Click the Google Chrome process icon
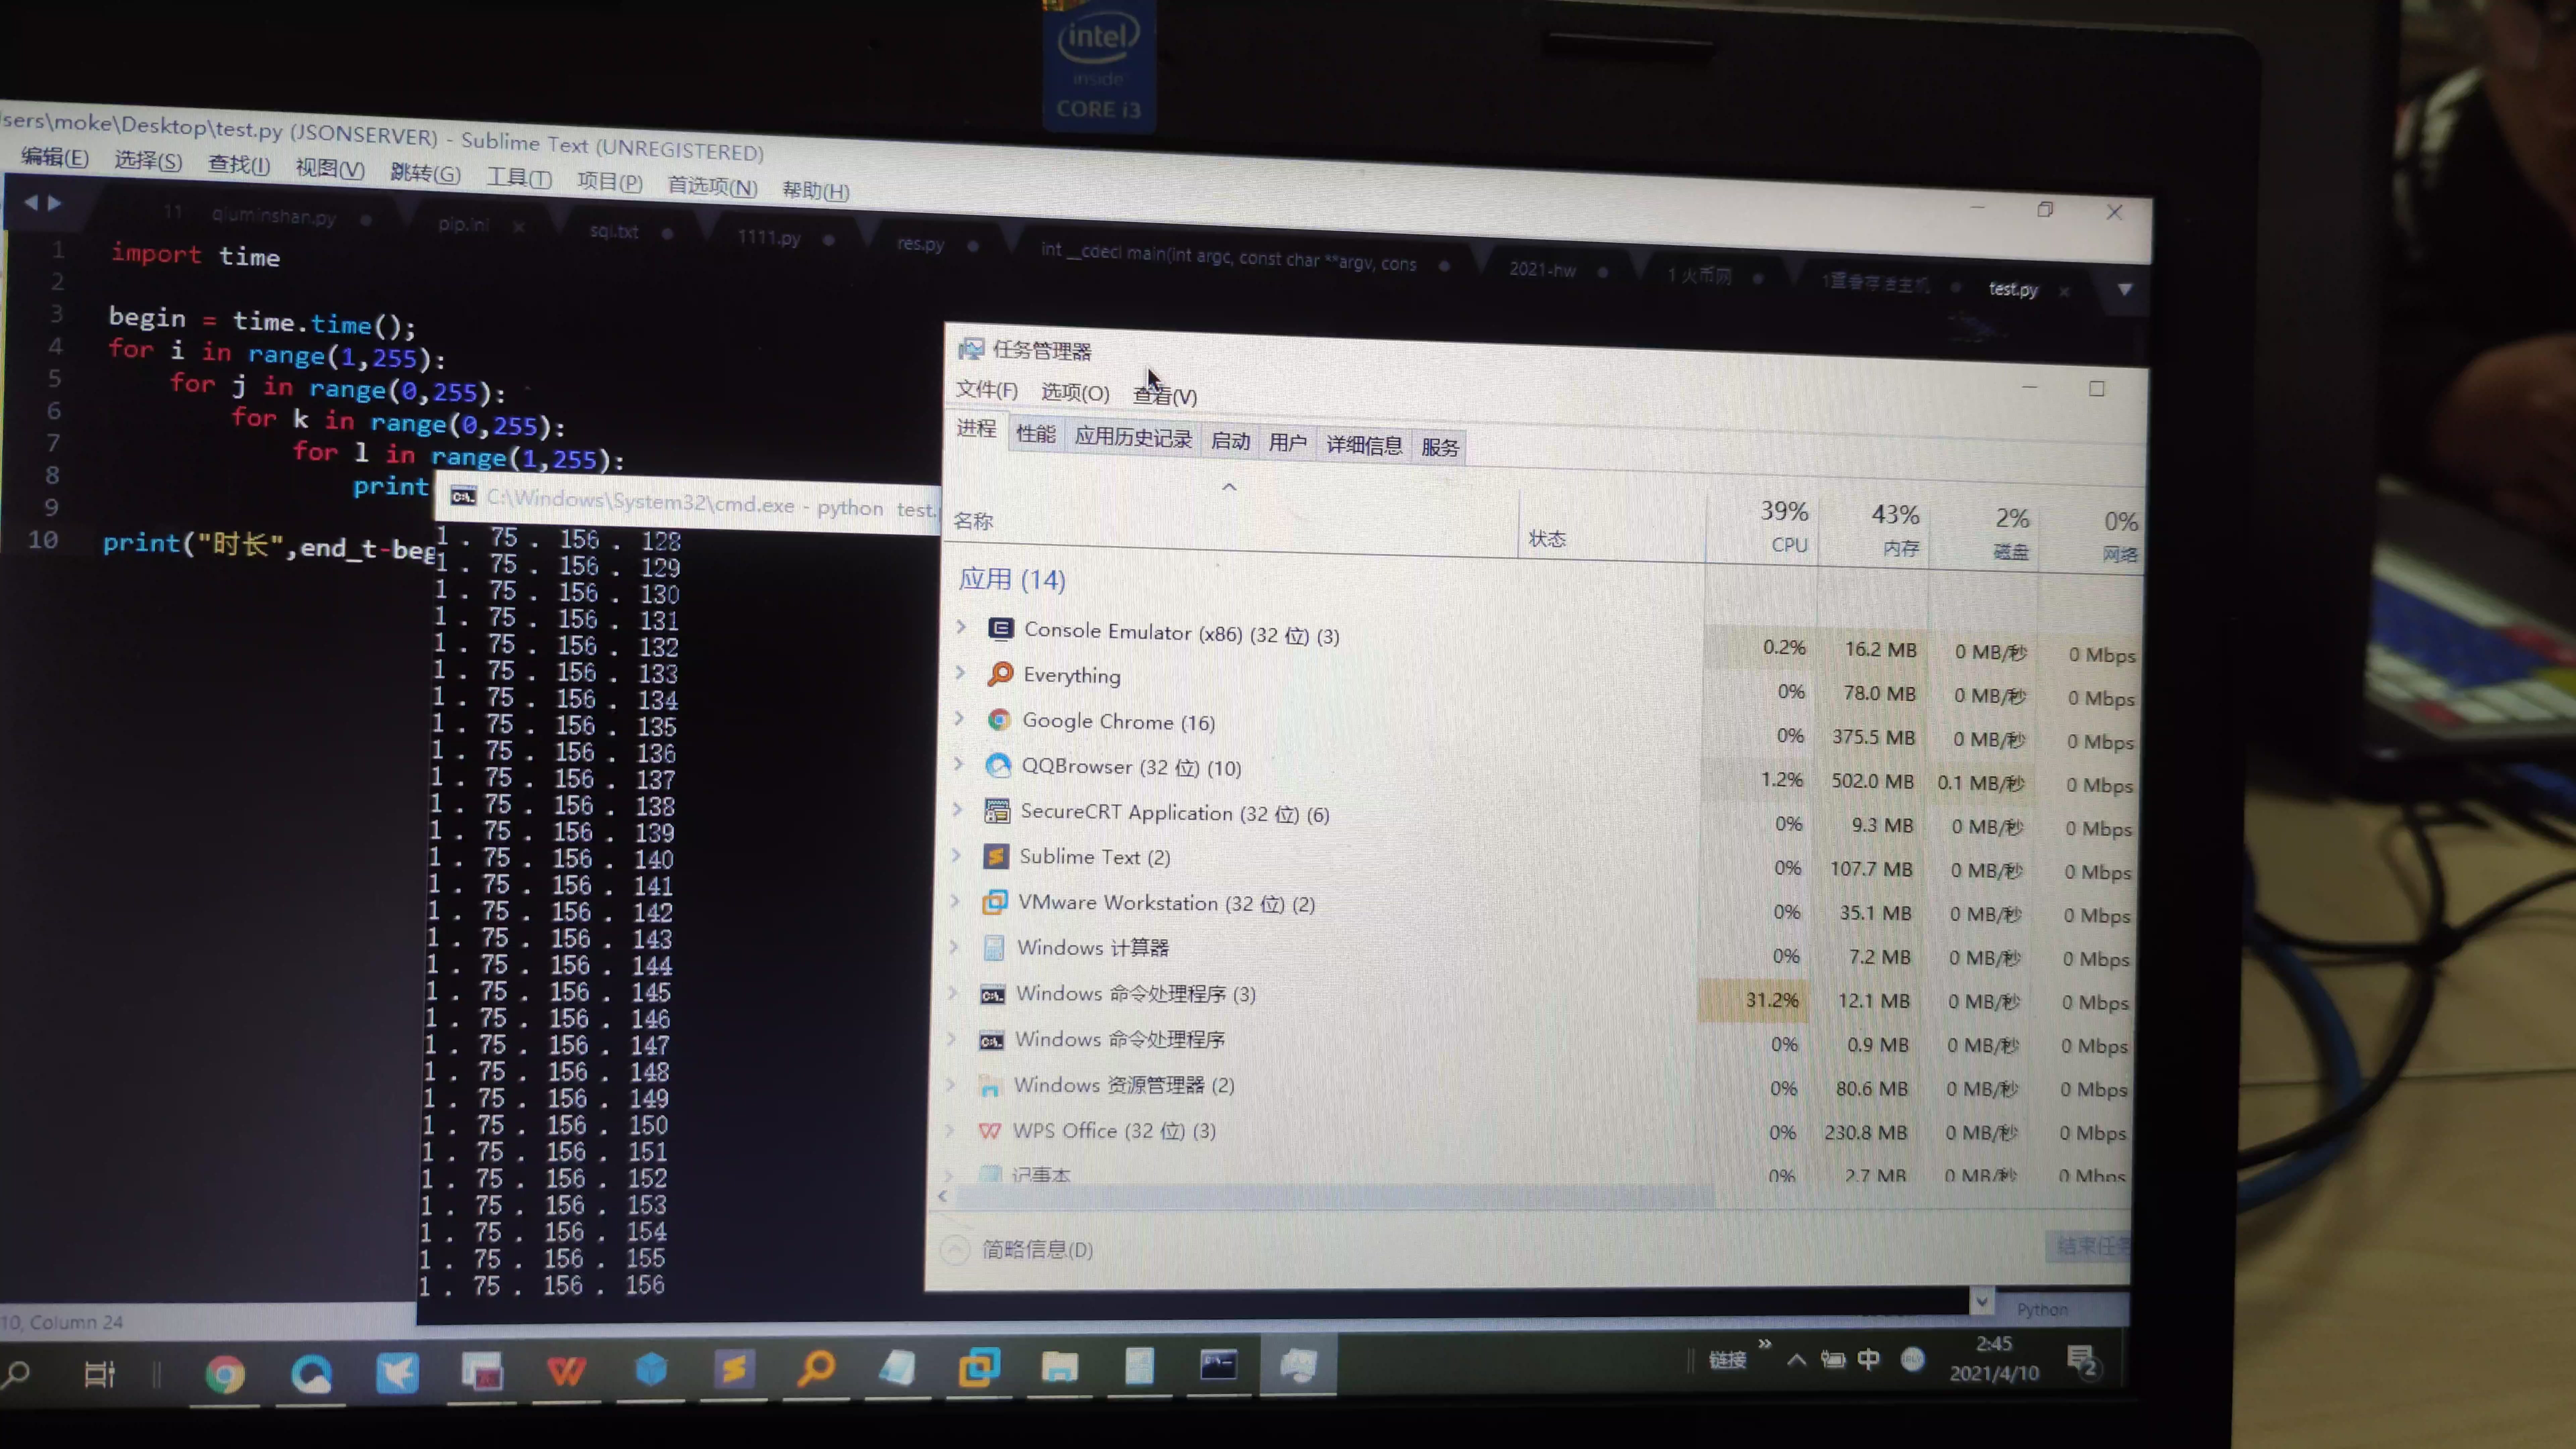 pyautogui.click(x=999, y=720)
